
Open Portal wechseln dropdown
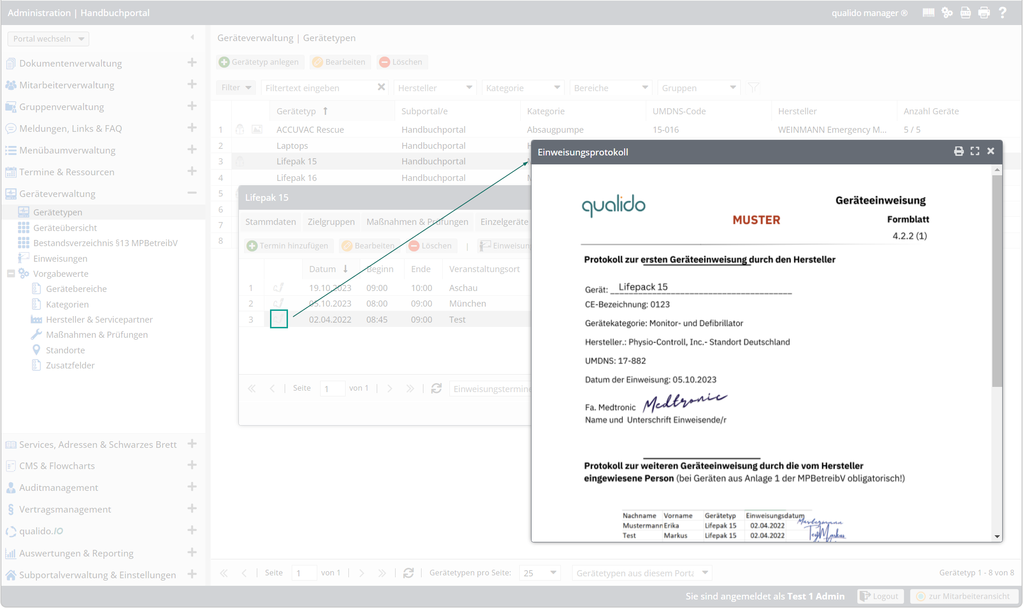[x=48, y=39]
